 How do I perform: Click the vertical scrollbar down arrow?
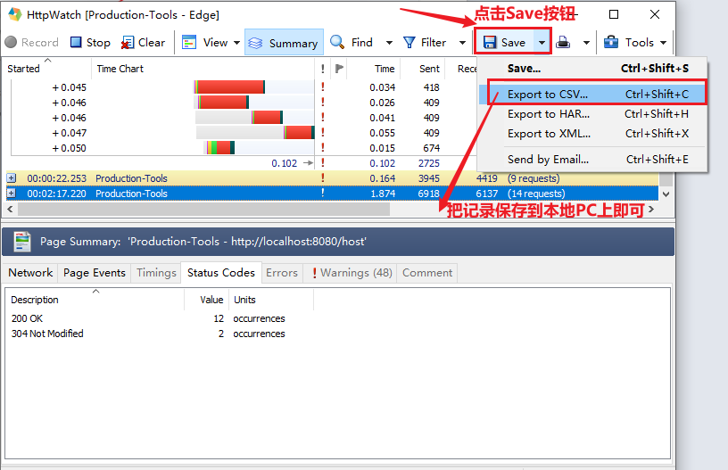[x=666, y=194]
